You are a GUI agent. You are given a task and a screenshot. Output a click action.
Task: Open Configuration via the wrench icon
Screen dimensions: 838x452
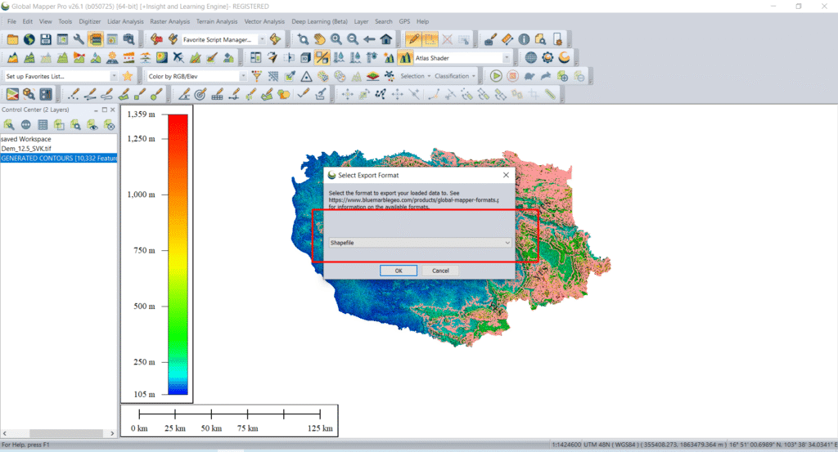79,39
